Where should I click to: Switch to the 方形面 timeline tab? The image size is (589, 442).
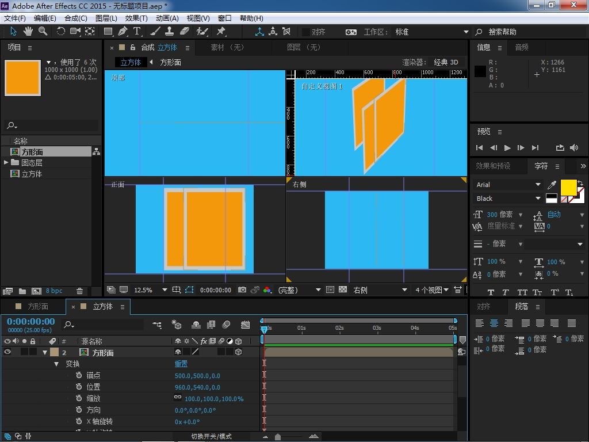click(x=37, y=307)
